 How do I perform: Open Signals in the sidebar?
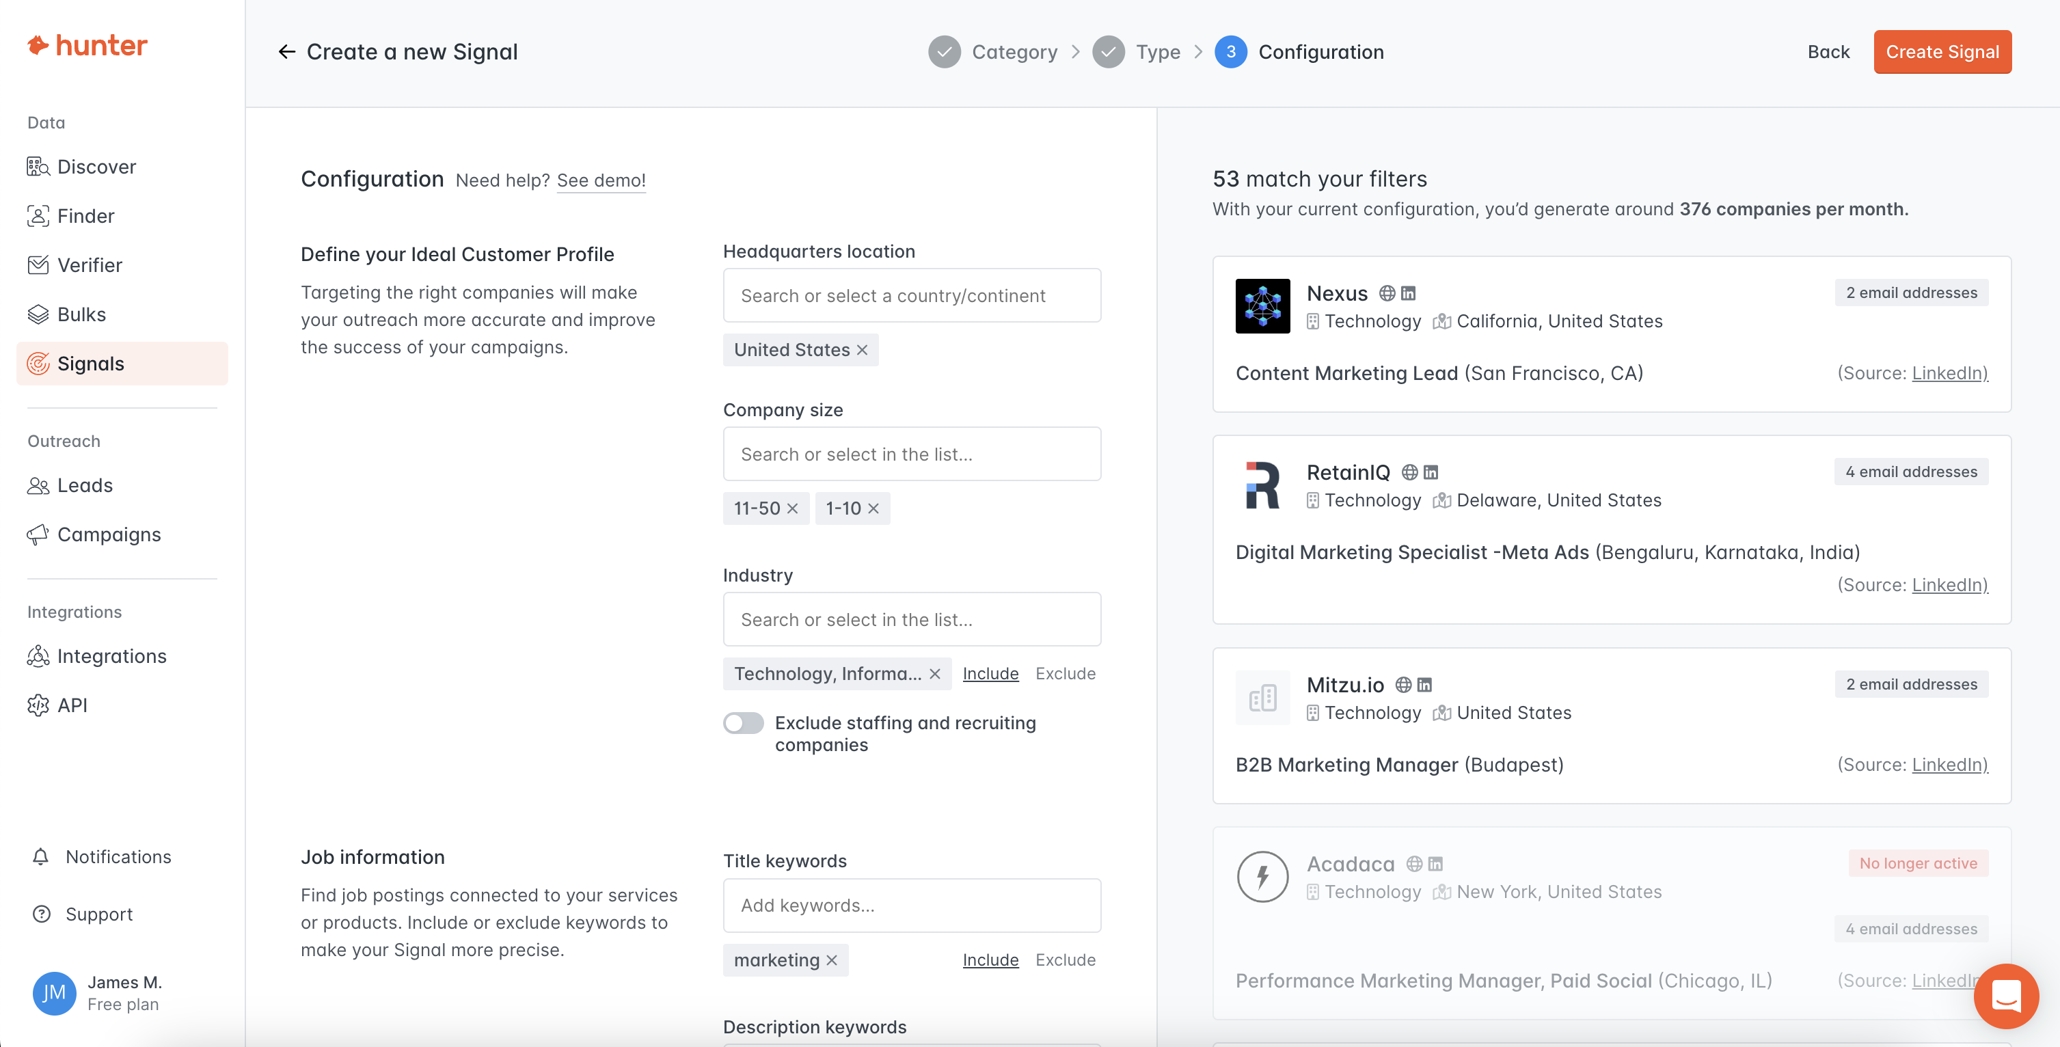point(122,364)
